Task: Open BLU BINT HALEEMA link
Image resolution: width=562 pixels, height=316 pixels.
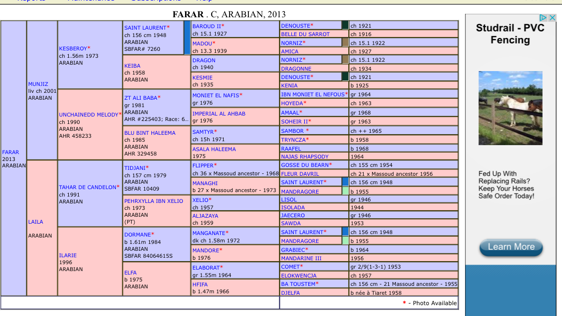Action: pos(150,133)
